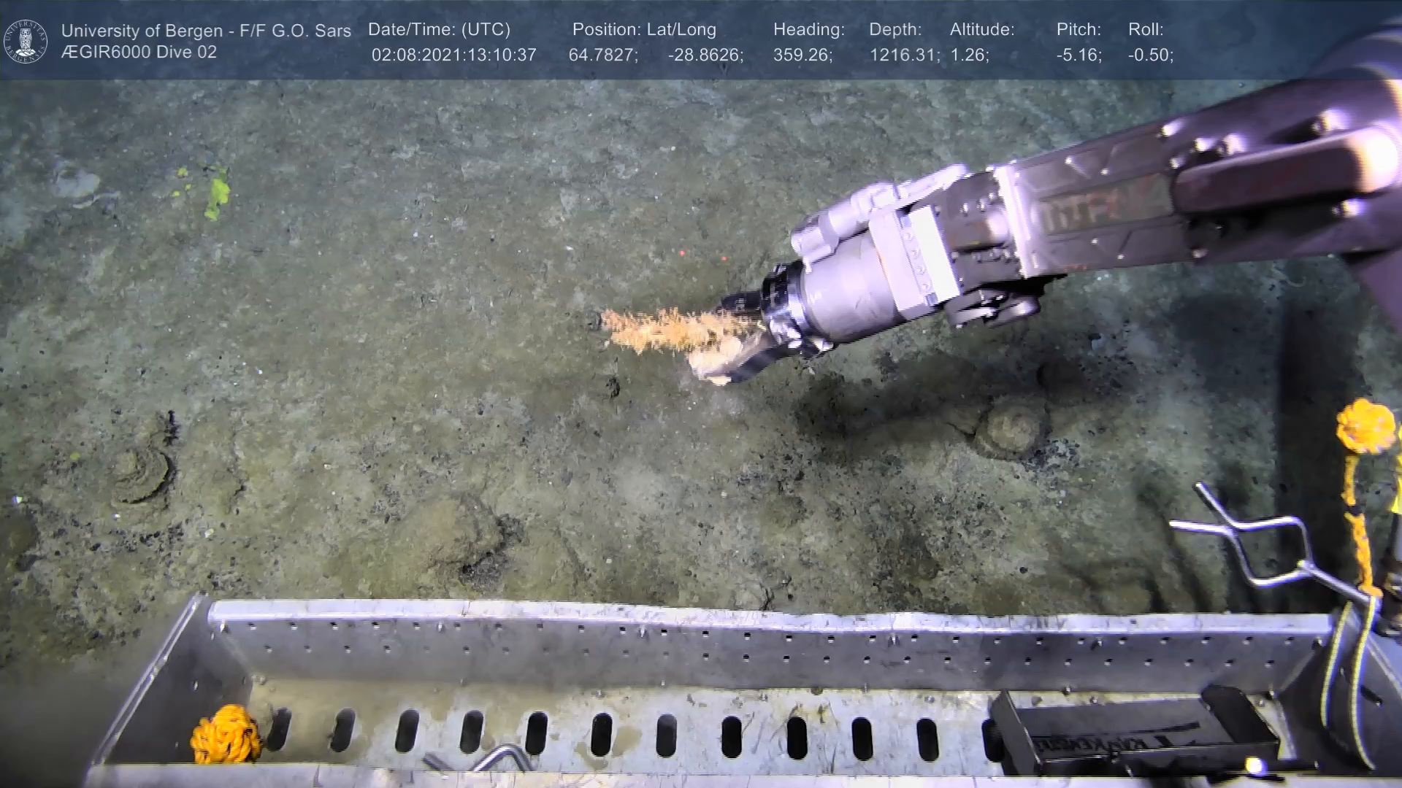The image size is (1402, 788).
Task: Click the depth value 1216.31
Action: click(x=903, y=55)
